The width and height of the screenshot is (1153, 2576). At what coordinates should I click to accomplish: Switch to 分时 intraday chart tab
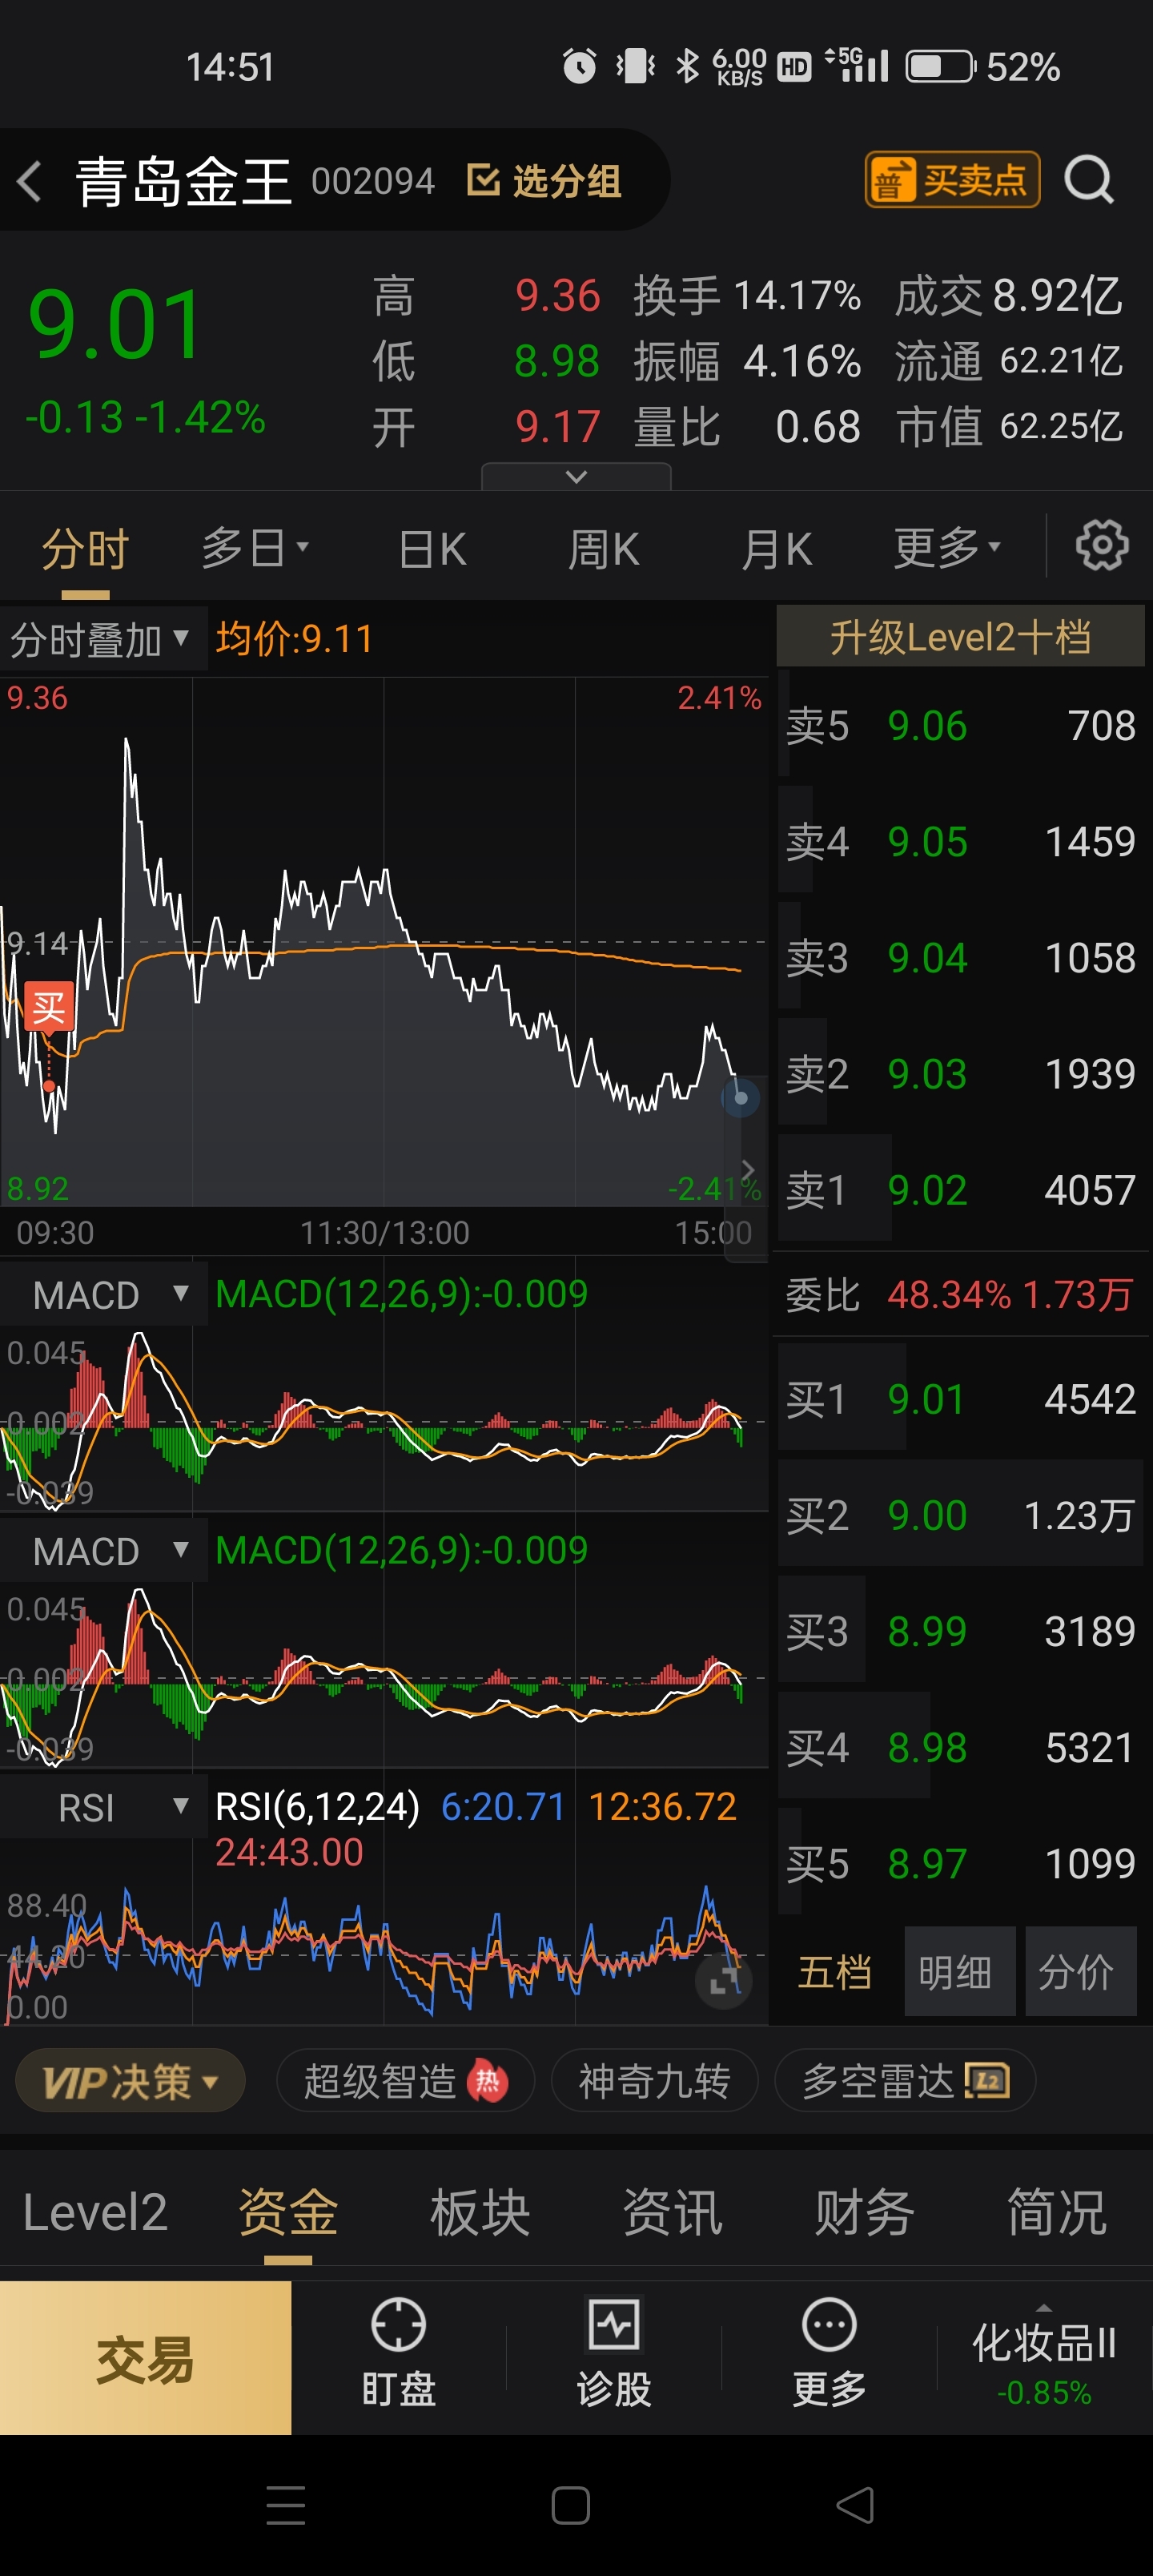(85, 548)
